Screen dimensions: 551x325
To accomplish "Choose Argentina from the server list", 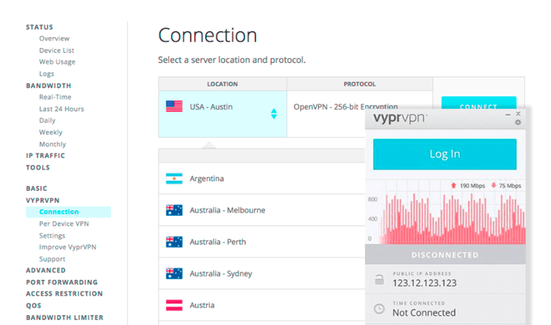I will (x=262, y=179).
